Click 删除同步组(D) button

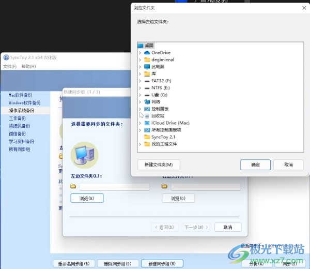pyautogui.click(x=118, y=264)
